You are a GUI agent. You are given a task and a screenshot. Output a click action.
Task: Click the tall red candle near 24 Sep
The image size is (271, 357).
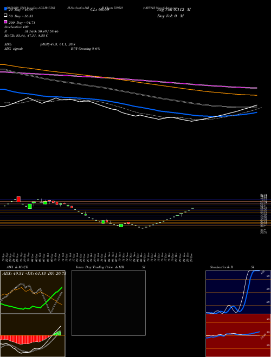coord(18,199)
